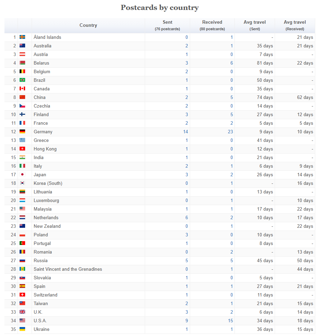Viewport: 318px width, 336px height.
Task: Click the Ukraine flag icon
Action: (22, 329)
